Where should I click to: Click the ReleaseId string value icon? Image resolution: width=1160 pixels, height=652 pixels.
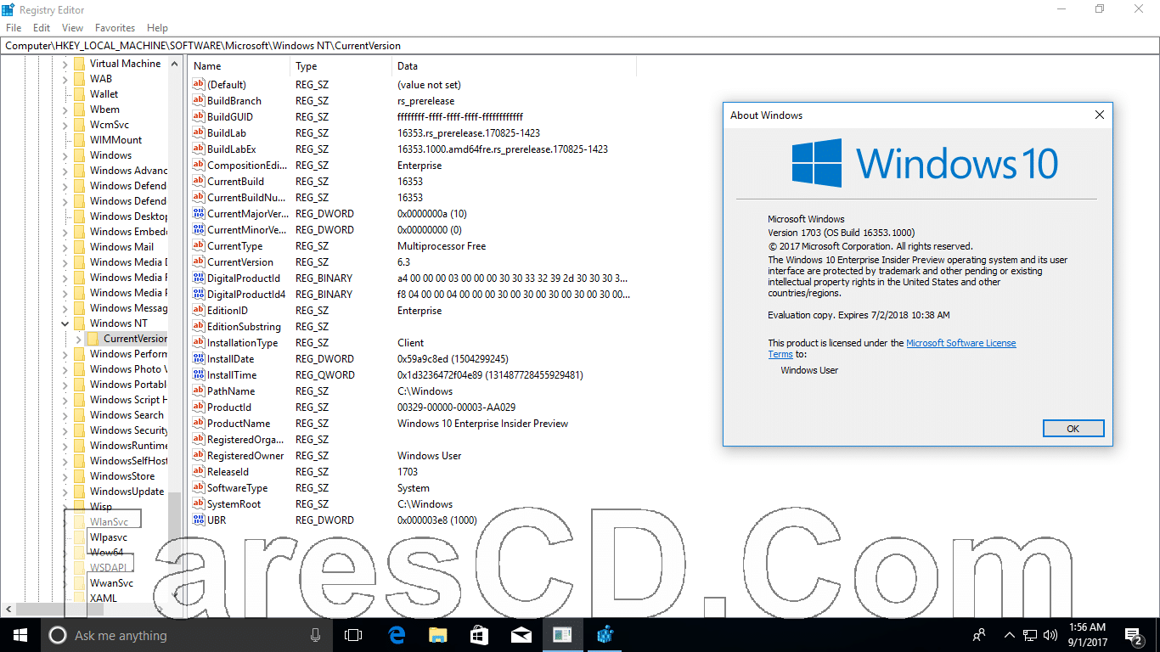199,471
